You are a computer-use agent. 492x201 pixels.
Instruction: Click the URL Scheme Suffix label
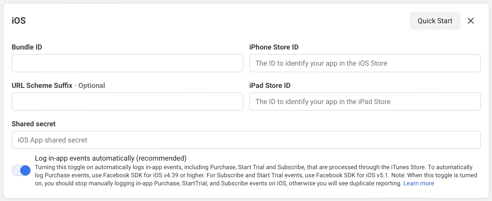[x=42, y=86]
